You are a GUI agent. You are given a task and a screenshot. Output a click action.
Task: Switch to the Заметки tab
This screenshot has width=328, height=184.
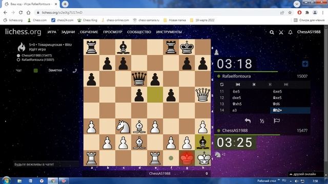(55, 71)
